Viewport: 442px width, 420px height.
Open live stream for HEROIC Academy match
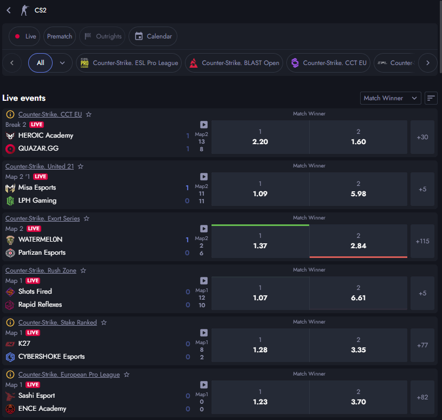[x=203, y=125]
